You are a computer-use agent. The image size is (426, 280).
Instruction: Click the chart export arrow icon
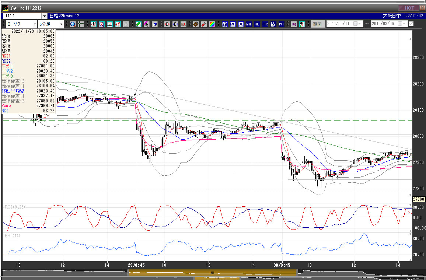point(302,24)
